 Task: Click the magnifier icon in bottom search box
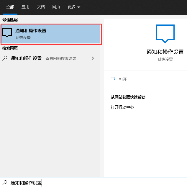tap(5, 183)
